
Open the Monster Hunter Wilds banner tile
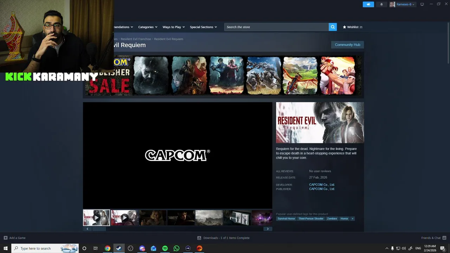pos(264,76)
